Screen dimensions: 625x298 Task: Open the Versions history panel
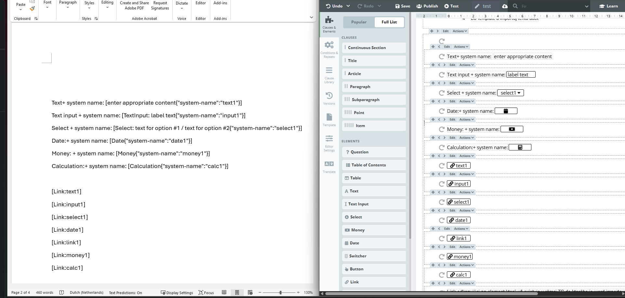(329, 98)
